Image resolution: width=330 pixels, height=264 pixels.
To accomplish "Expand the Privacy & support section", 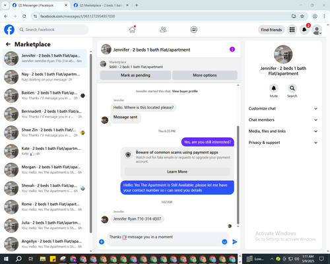I will point(283,143).
